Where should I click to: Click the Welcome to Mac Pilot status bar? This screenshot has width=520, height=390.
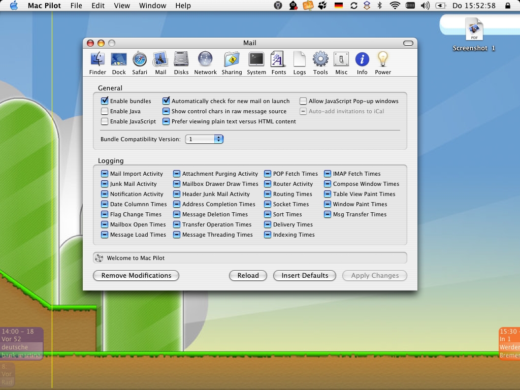tap(250, 257)
